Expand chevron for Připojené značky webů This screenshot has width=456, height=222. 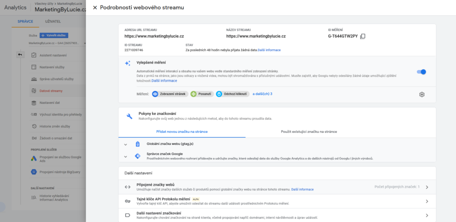tap(427, 187)
